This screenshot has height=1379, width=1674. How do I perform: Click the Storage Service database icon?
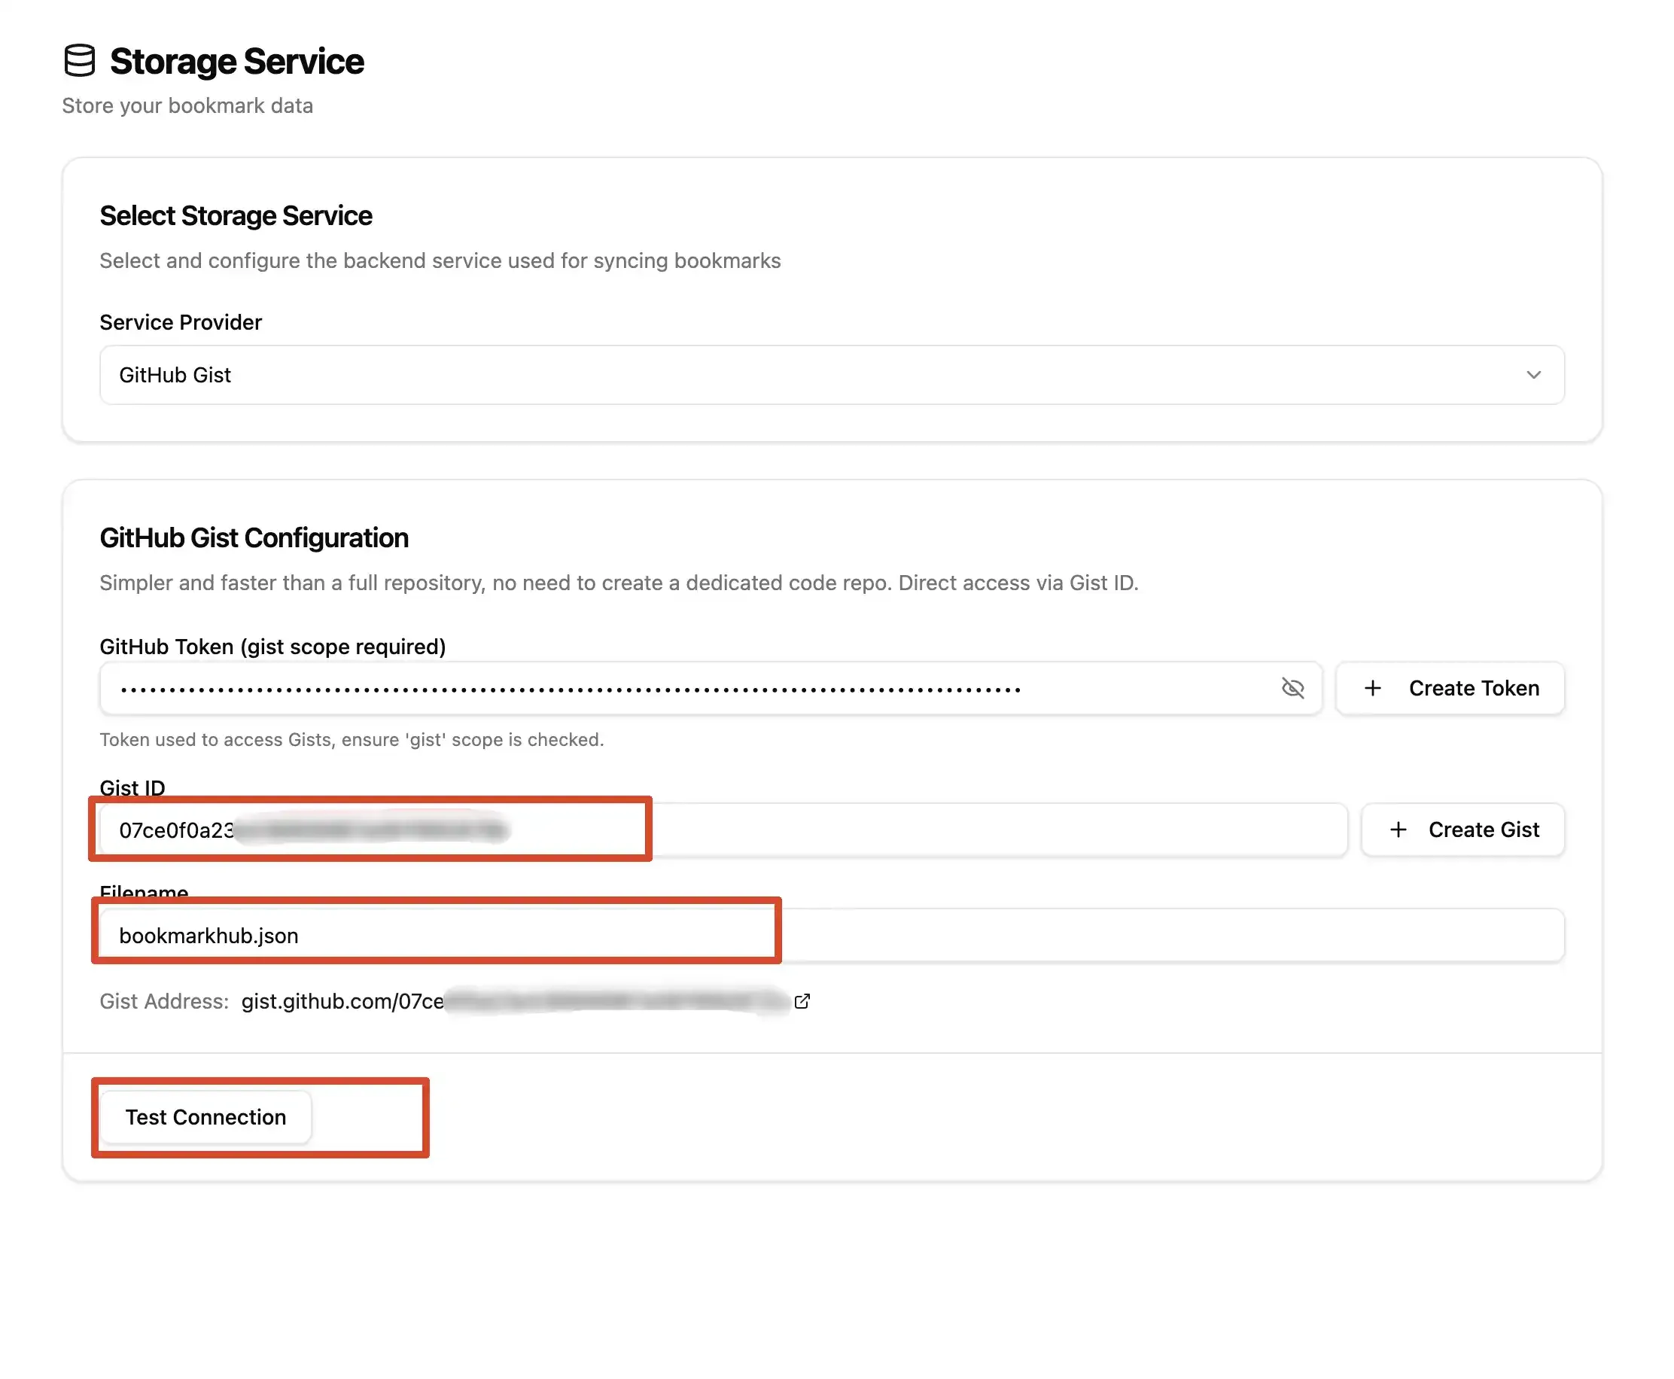tap(80, 61)
